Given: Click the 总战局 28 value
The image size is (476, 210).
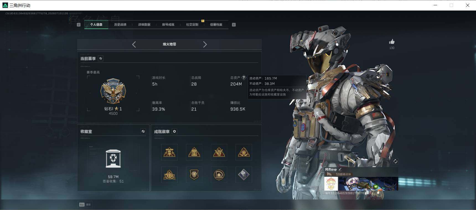Looking at the screenshot, I should tap(194, 84).
